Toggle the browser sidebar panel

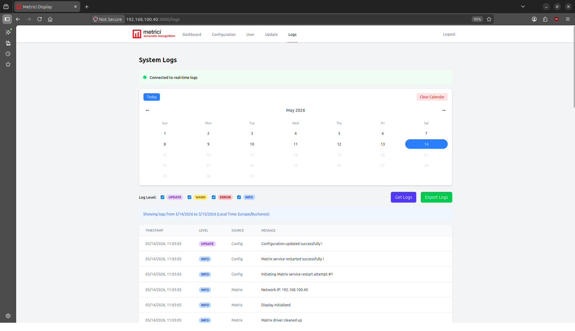[x=7, y=19]
